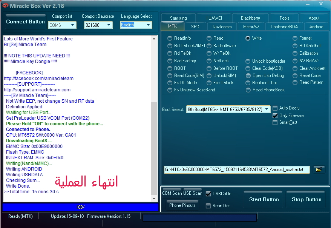Screen dimensions: 331x228
Task: Click the support.amiracleteam.com link in log
Action: pos(37,90)
